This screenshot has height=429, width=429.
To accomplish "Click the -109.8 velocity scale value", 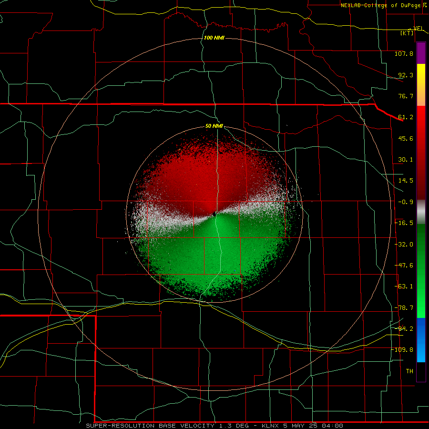I will coord(403,350).
